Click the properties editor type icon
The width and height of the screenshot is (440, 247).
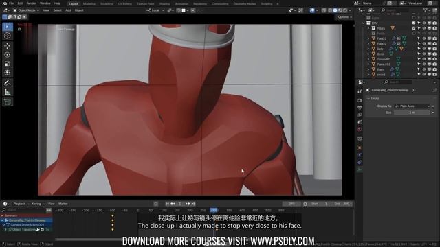point(362,82)
